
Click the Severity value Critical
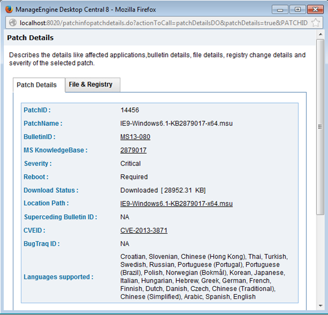coord(130,163)
